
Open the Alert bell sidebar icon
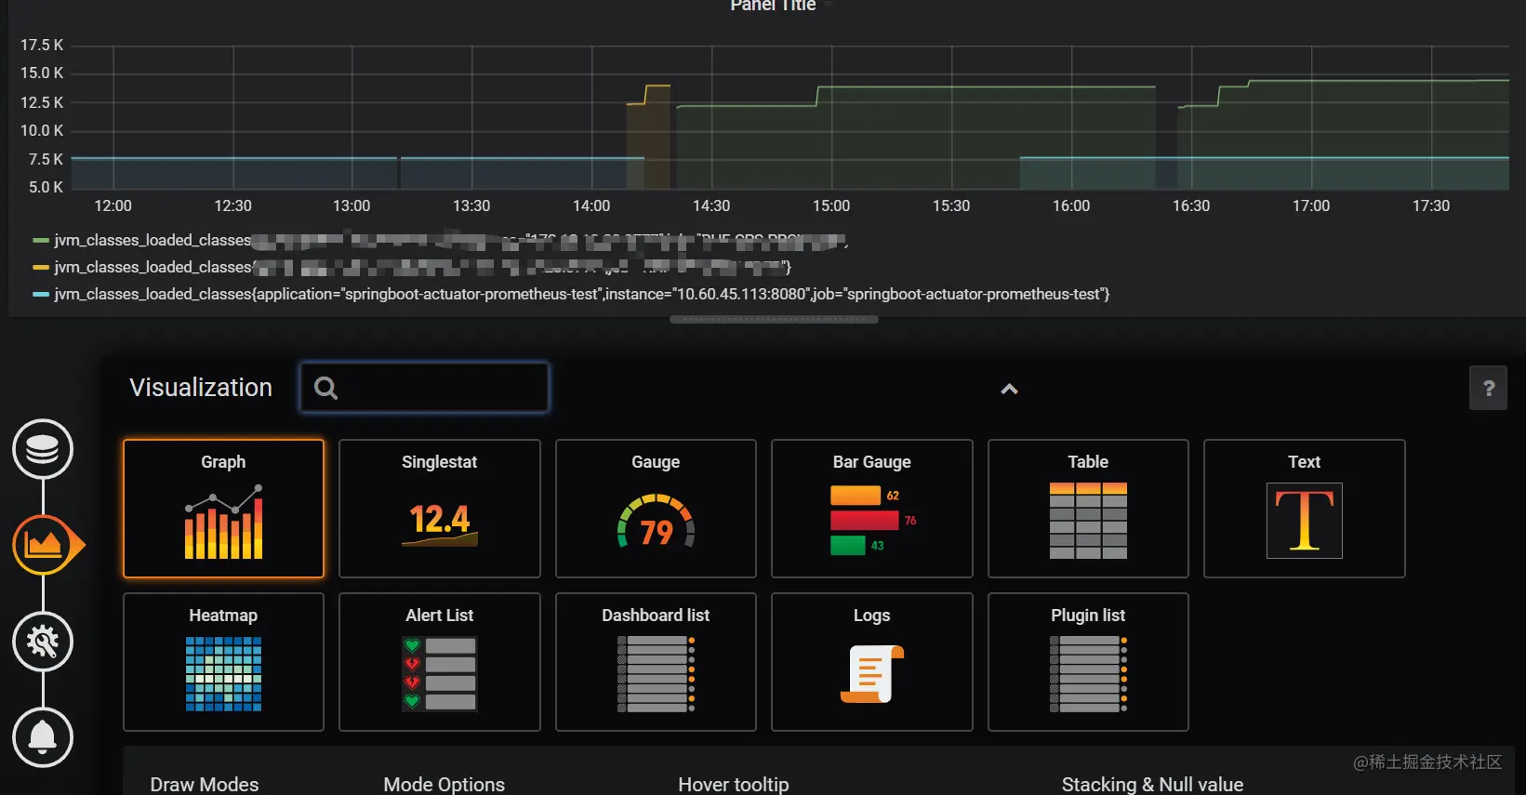[43, 737]
